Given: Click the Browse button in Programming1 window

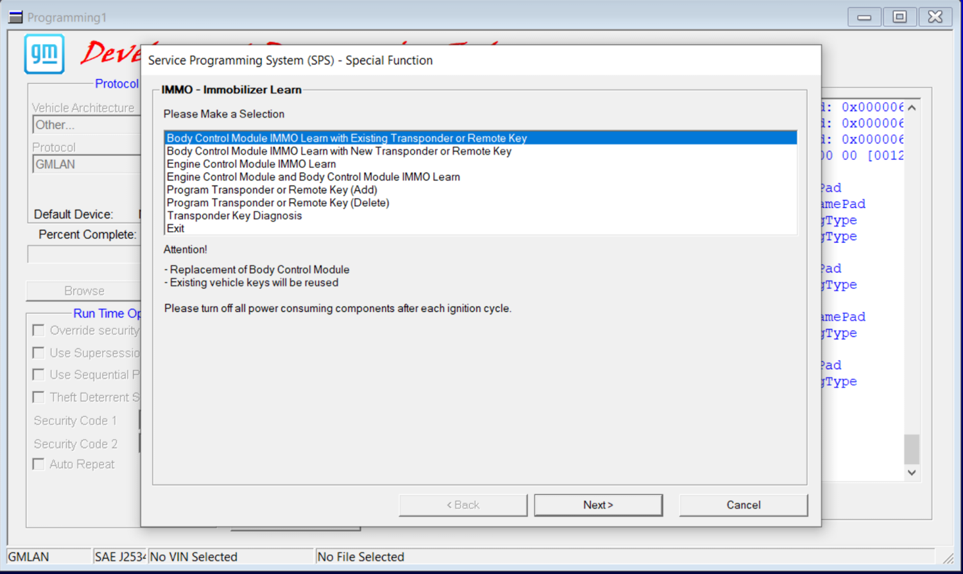Looking at the screenshot, I should coord(83,291).
